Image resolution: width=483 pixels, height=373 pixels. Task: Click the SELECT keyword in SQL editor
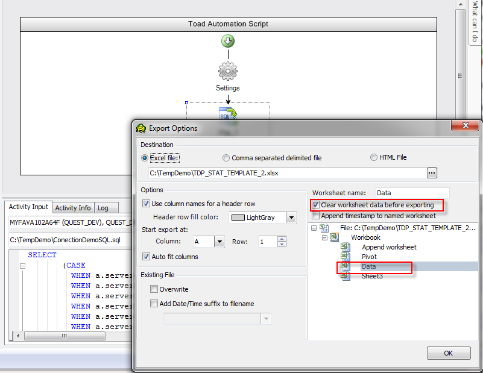pos(42,255)
